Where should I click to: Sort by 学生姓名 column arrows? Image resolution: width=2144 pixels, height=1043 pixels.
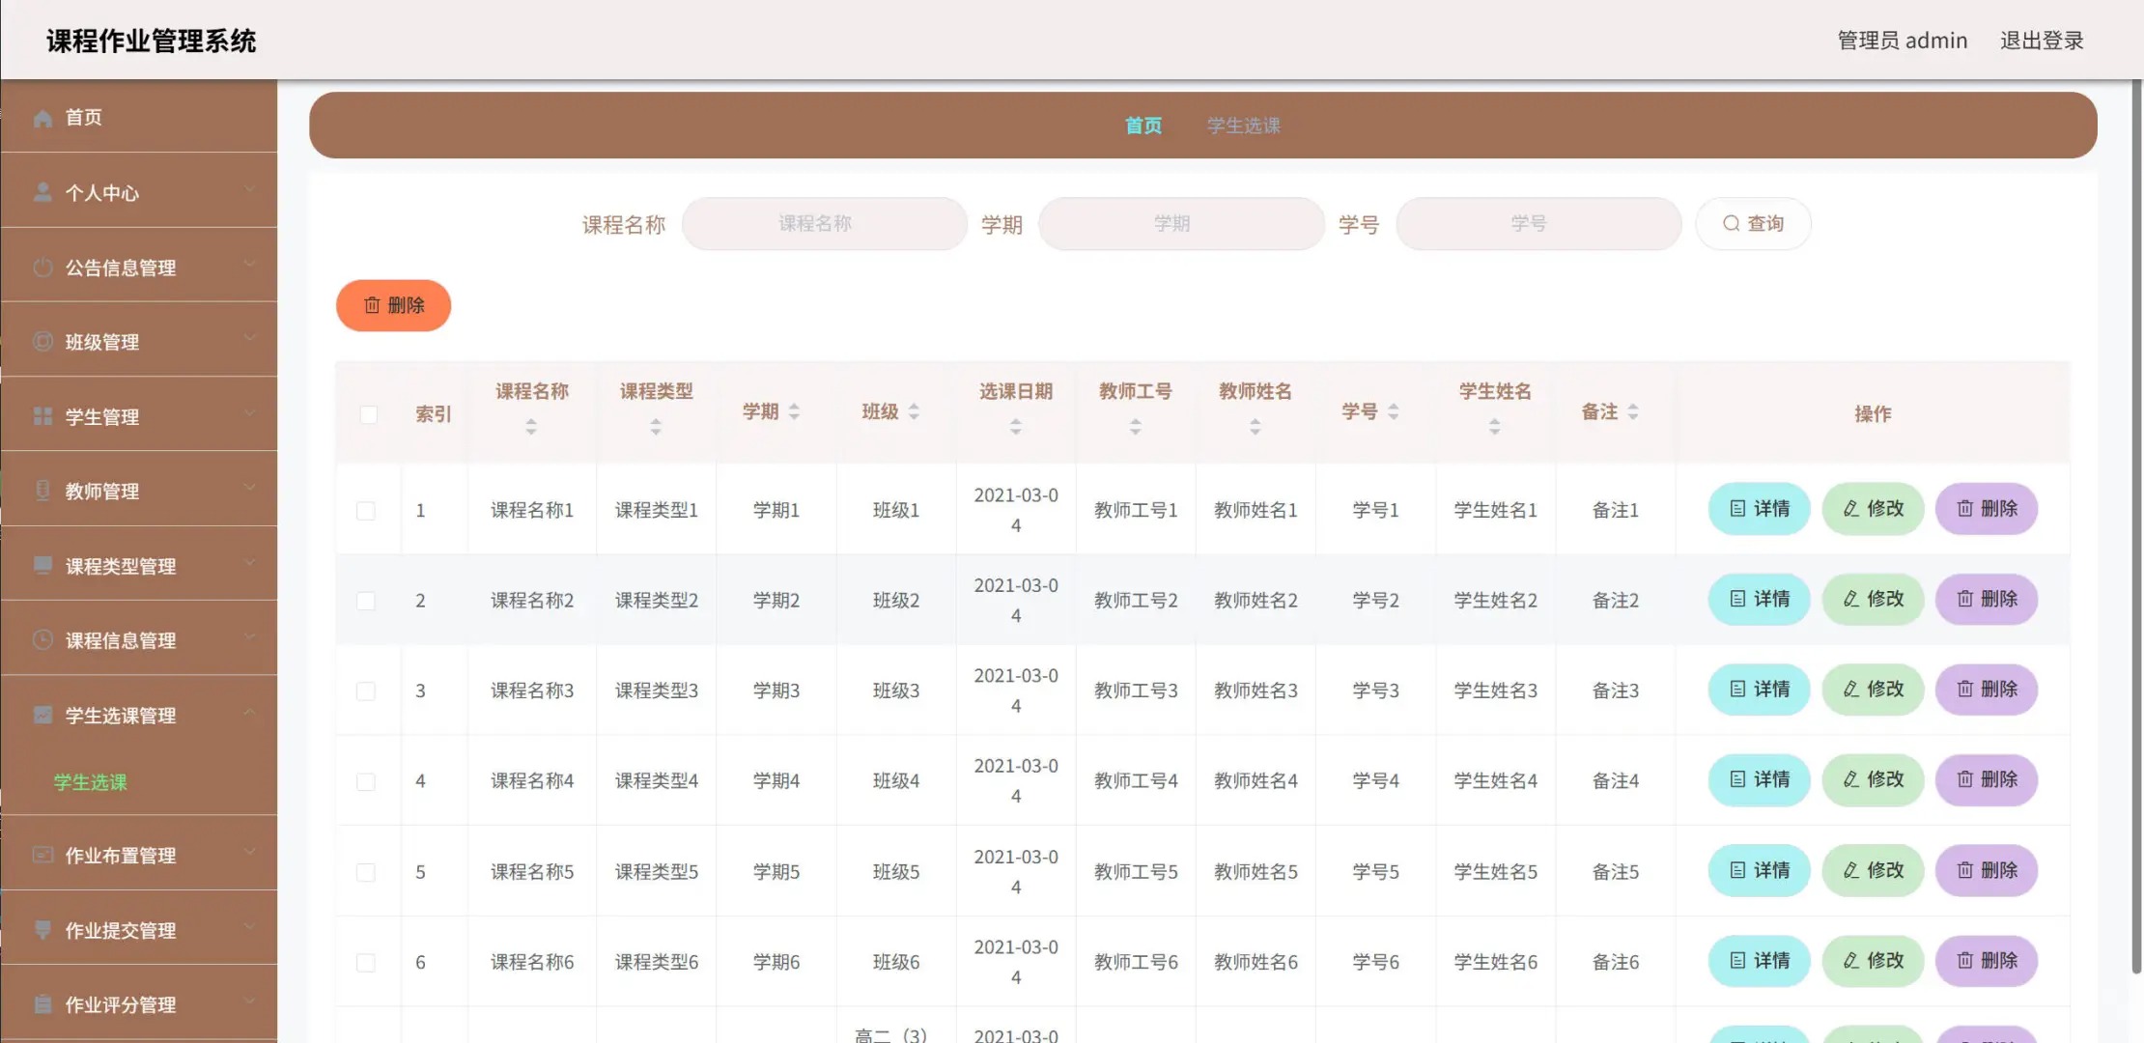pos(1495,427)
